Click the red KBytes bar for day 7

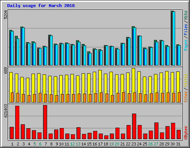(x=45, y=122)
